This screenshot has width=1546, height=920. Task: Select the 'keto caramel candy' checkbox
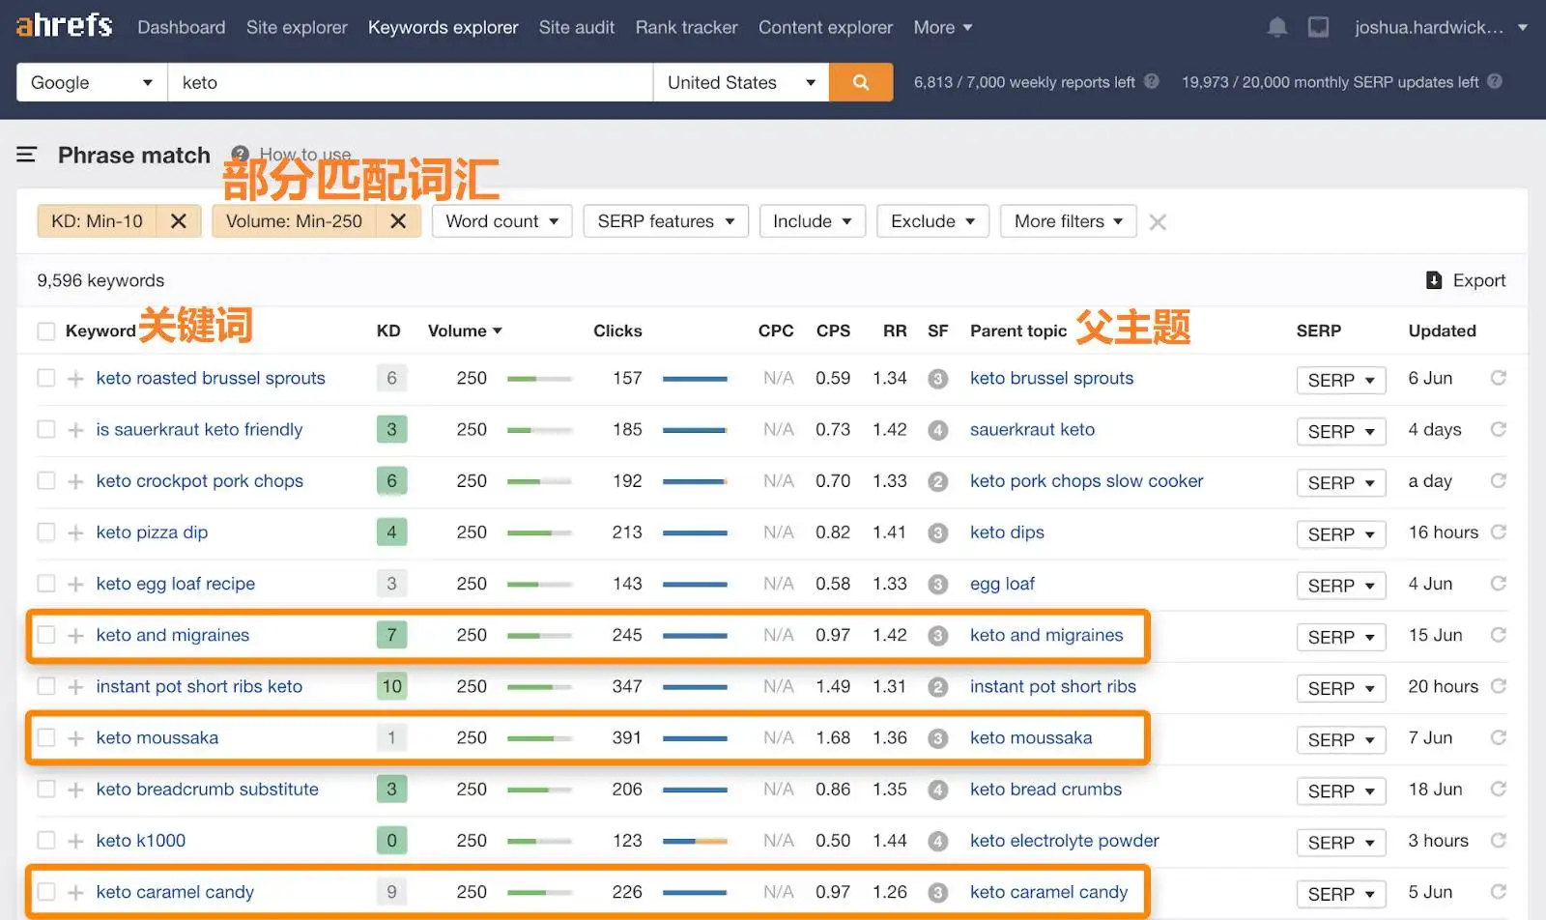click(x=45, y=892)
